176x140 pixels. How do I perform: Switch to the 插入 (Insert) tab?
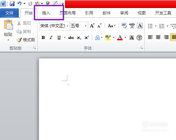pos(46,13)
